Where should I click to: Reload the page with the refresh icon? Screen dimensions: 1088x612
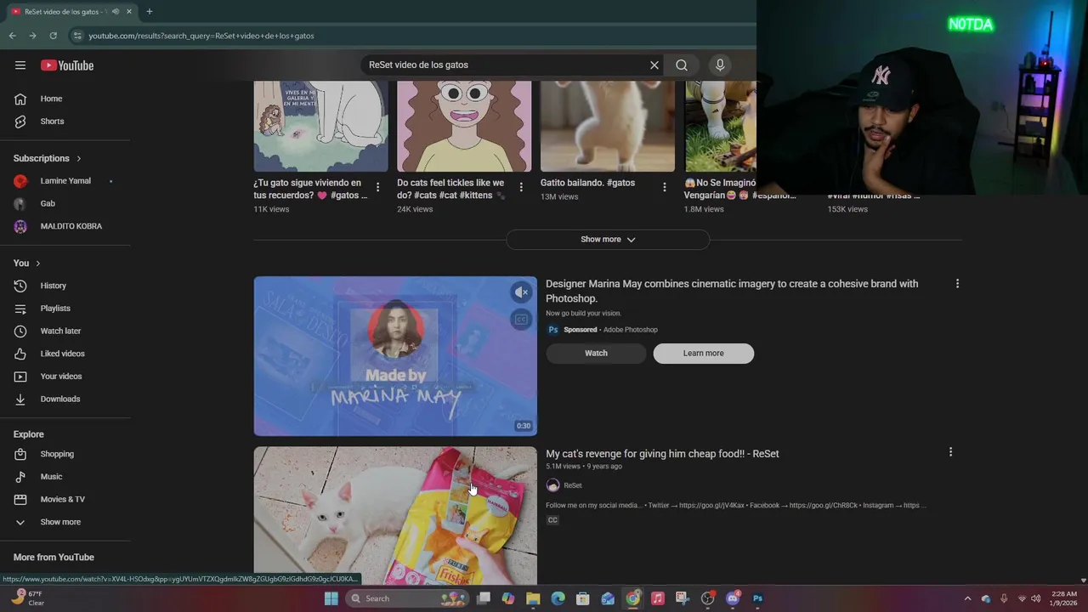point(53,36)
